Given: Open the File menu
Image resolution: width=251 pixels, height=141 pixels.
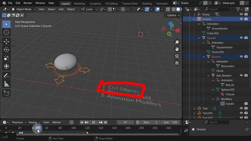Looking at the screenshot, I should (10, 3).
